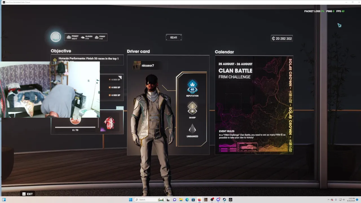
Task: Click the EXIT button
Action: (27, 194)
